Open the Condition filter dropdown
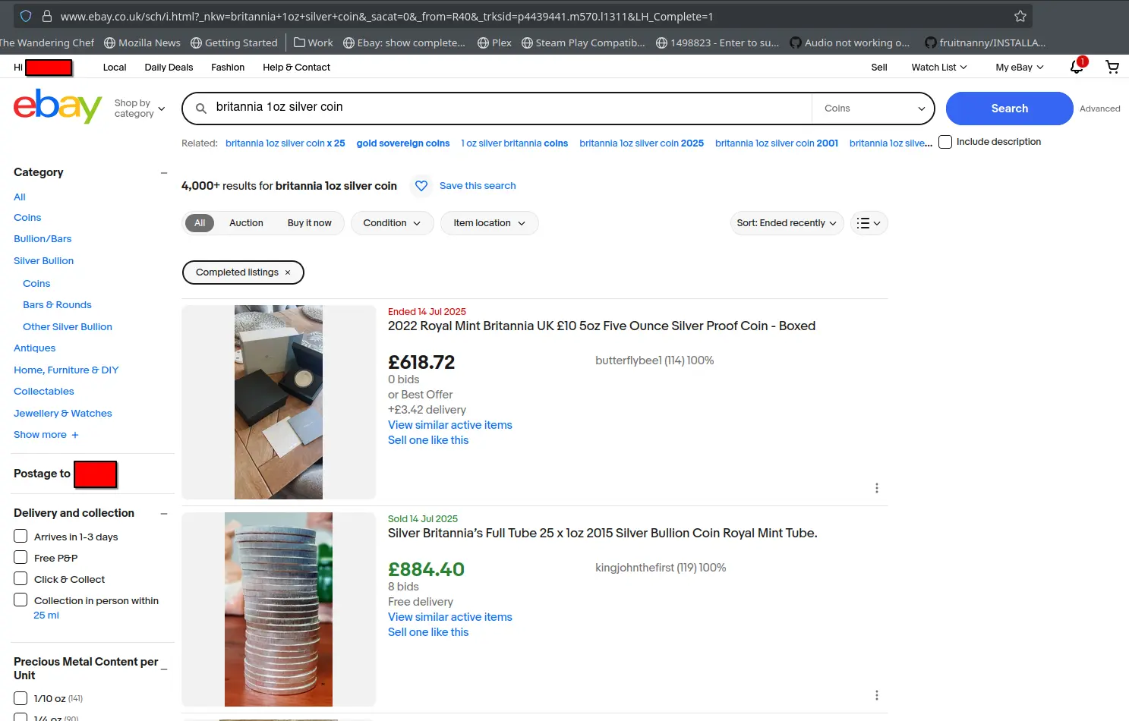 391,223
